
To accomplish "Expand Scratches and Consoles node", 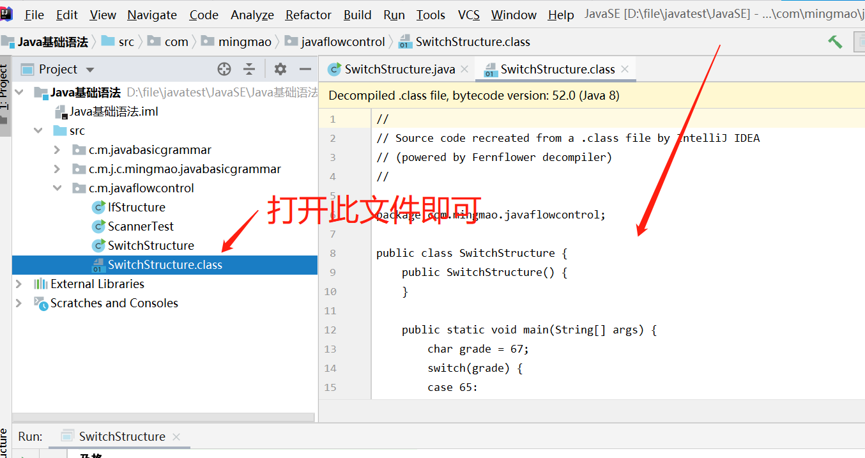I will (19, 303).
